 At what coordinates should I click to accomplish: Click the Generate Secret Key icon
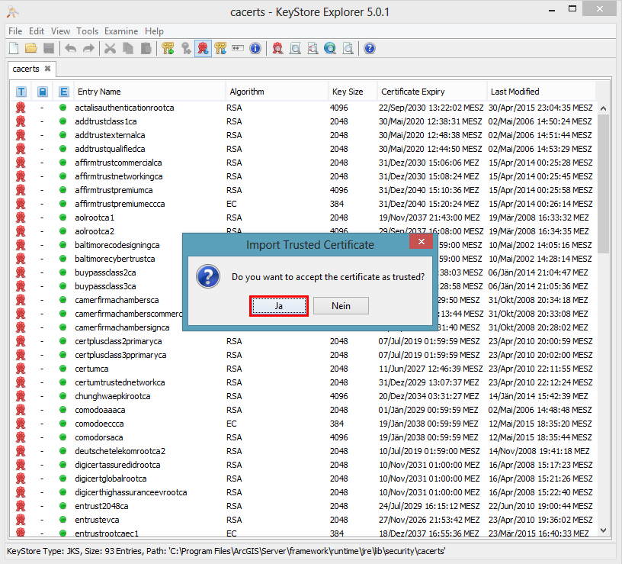(x=186, y=48)
